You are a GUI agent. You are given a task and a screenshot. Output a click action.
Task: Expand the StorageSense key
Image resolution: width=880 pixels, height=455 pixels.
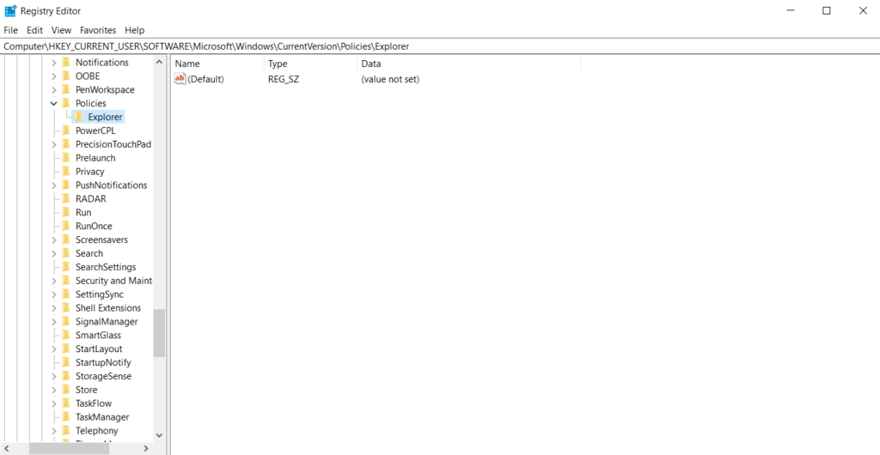(x=54, y=376)
